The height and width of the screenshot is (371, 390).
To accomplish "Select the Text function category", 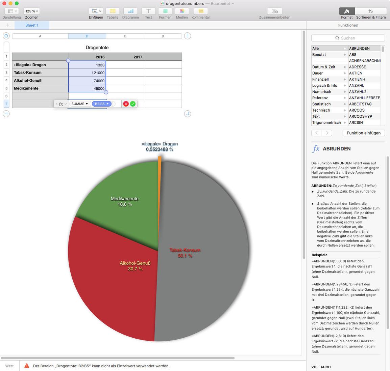I will [329, 116].
